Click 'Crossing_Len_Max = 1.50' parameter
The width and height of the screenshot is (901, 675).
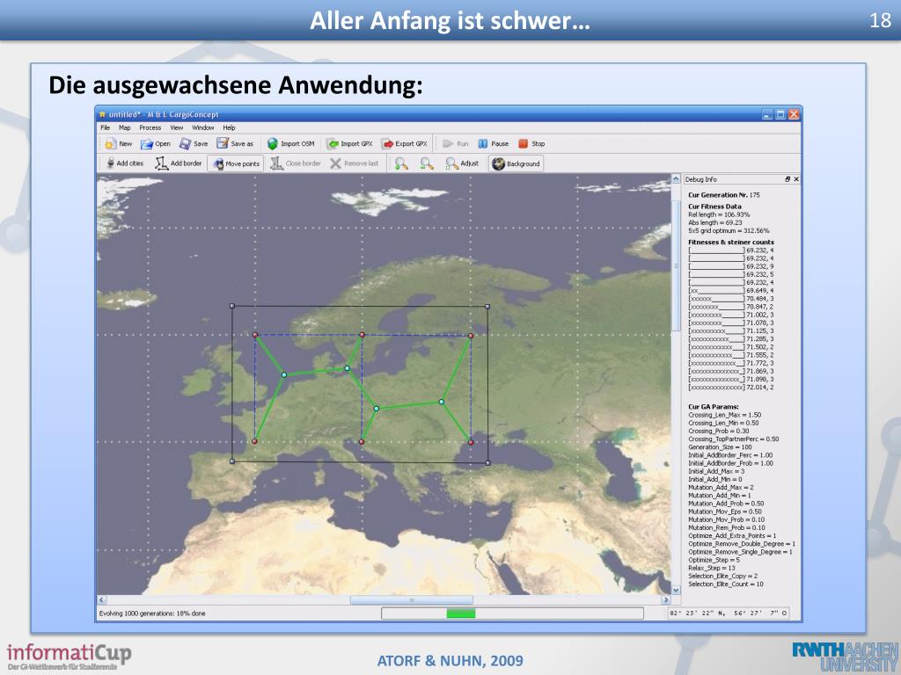click(725, 415)
